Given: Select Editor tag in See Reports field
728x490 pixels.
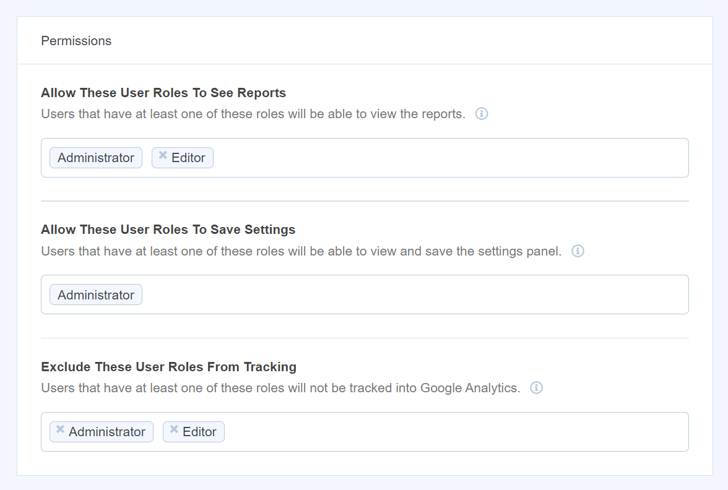Looking at the screenshot, I should (183, 158).
